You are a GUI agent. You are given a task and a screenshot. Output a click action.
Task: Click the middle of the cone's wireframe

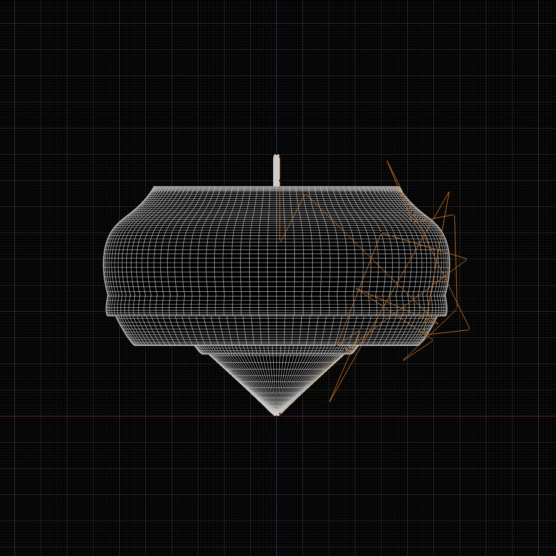click(x=276, y=380)
